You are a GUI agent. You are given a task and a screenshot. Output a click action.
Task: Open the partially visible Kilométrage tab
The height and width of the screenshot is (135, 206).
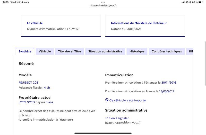[x=190, y=51]
